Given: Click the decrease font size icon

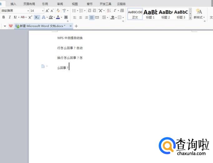Looking at the screenshot, I should (x=52, y=11).
